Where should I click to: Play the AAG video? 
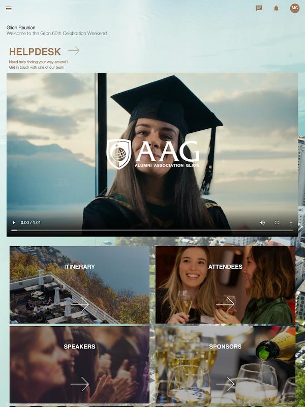(x=14, y=222)
